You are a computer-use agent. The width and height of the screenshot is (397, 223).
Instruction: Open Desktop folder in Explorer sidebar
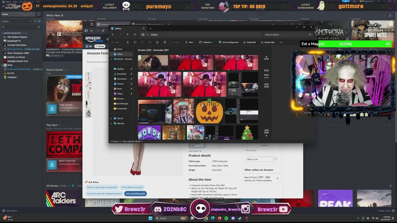point(120,69)
